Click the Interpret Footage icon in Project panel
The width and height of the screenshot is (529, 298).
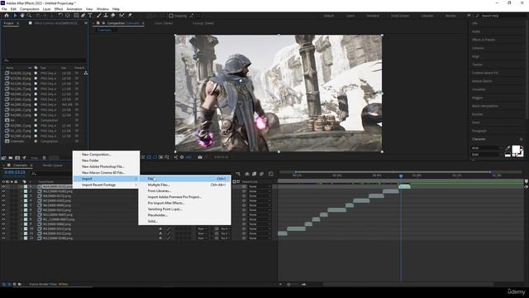point(3,158)
